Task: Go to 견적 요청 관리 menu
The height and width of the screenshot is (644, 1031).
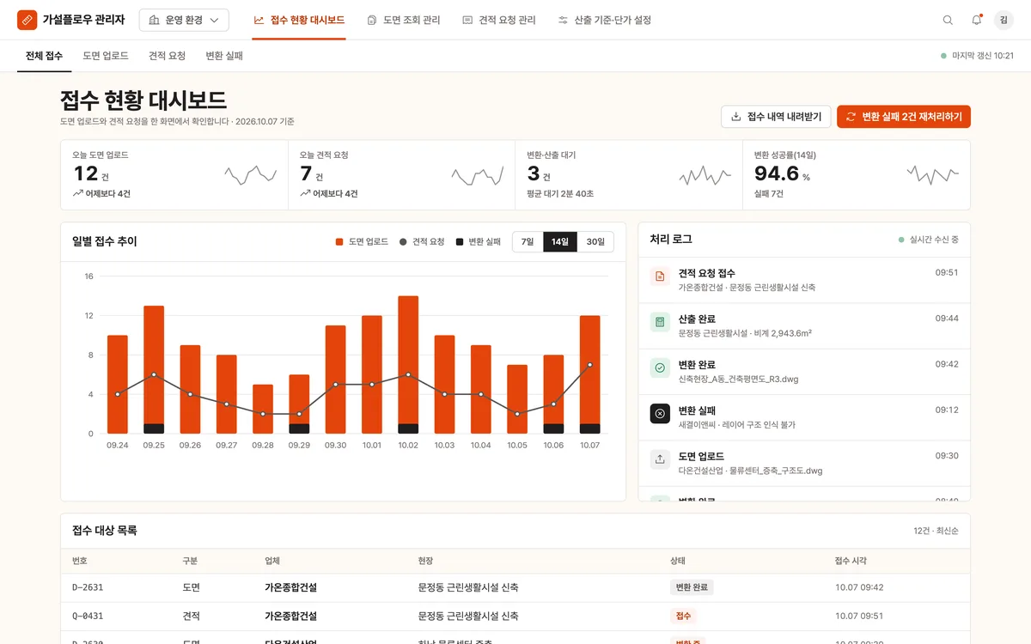Action: [x=498, y=20]
